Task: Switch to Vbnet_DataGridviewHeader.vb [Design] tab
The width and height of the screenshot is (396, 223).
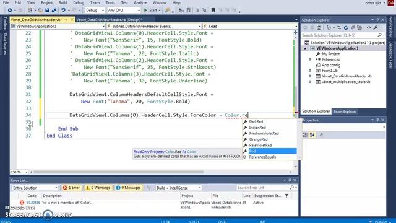Action: coord(109,19)
